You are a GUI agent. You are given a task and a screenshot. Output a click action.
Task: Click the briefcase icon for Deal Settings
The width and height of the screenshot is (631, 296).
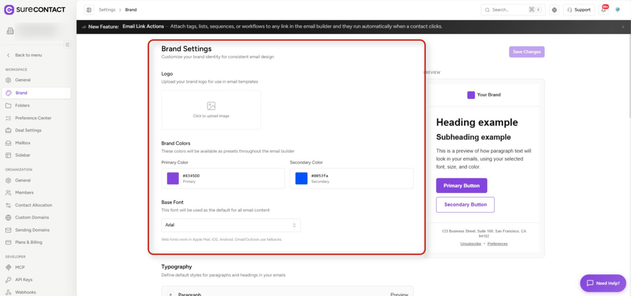8,130
